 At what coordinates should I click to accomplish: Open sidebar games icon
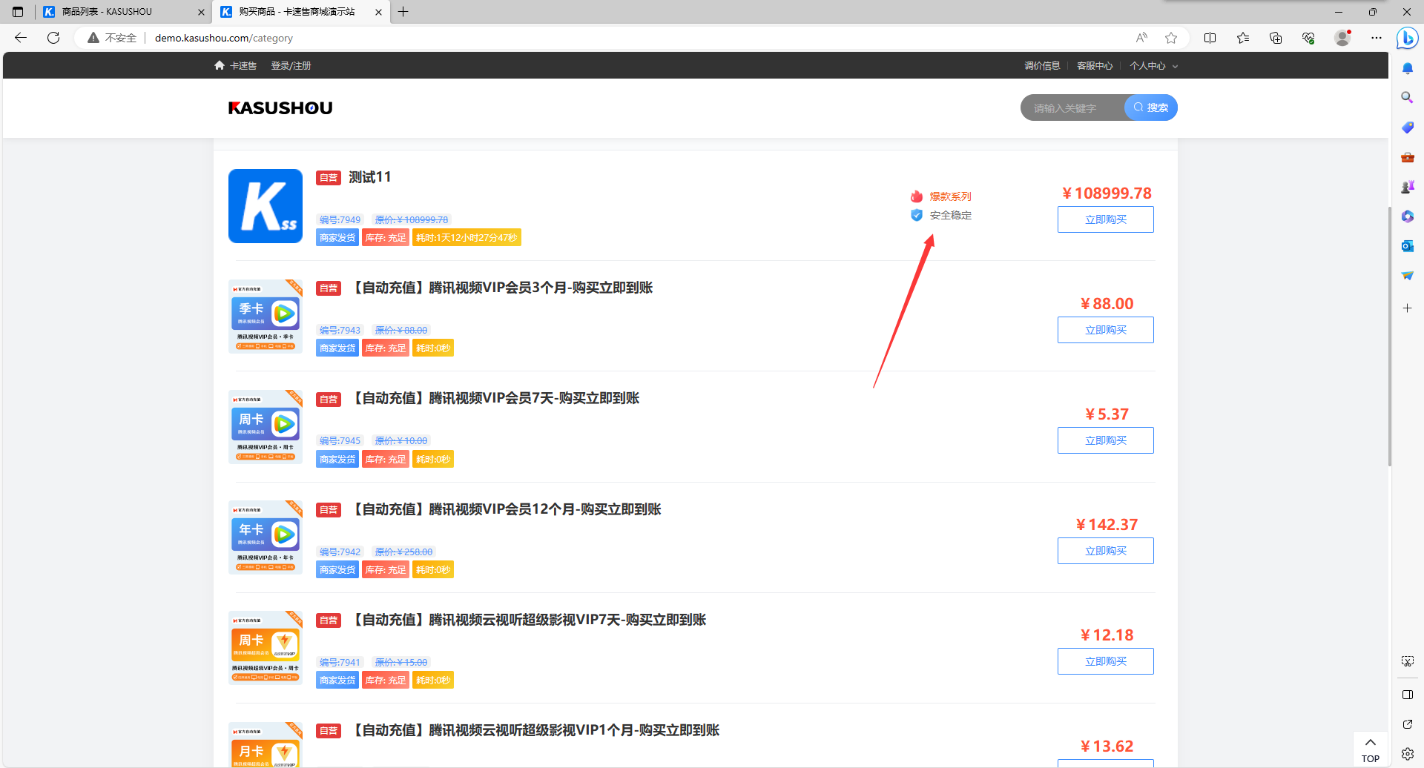1407,187
